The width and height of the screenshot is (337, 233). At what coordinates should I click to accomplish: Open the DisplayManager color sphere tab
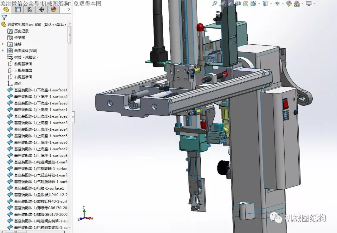click(54, 9)
